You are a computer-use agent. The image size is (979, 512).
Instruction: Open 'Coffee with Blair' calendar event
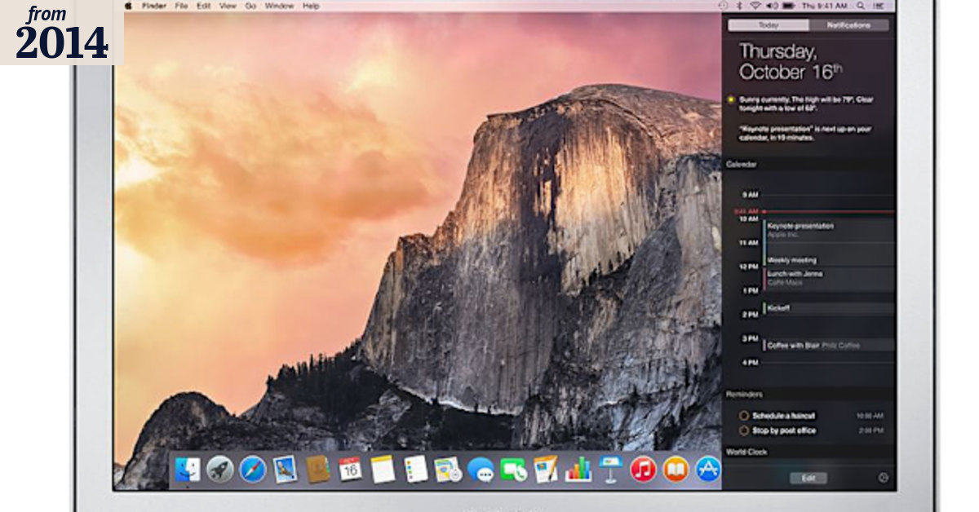[829, 345]
